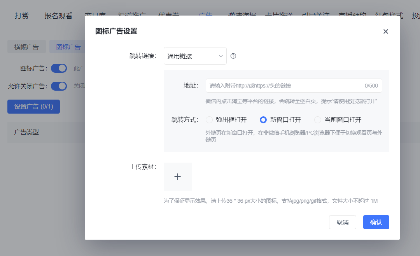Open the 报名观看 menu tab
Viewport: 420px width, 256px height.
[58, 16]
